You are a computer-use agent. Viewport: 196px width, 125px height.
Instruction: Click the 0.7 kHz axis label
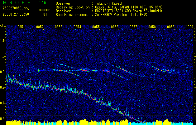click(3, 103)
